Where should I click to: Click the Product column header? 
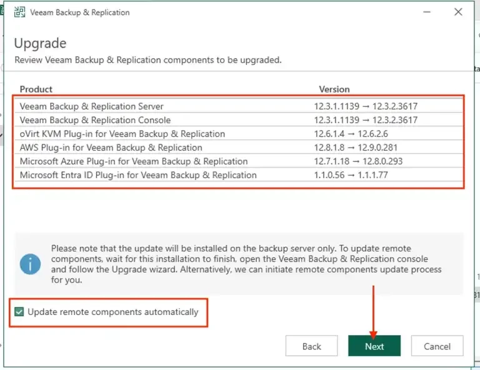pos(36,89)
